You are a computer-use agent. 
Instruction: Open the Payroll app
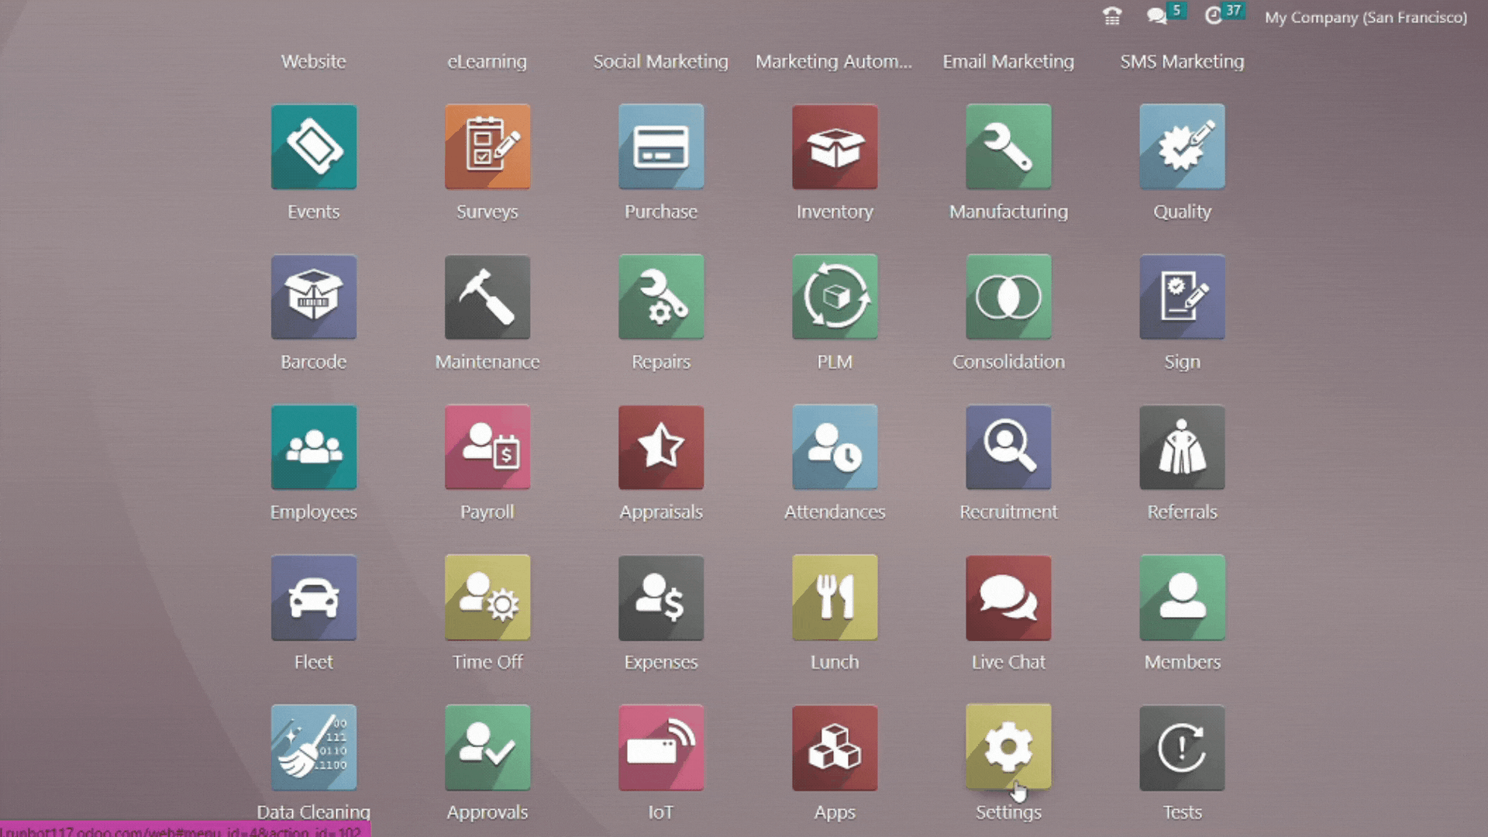(x=487, y=448)
